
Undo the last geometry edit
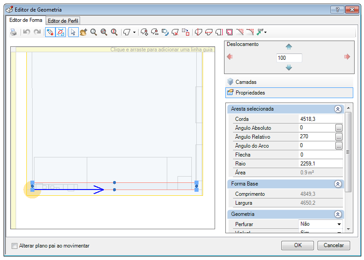click(26, 32)
